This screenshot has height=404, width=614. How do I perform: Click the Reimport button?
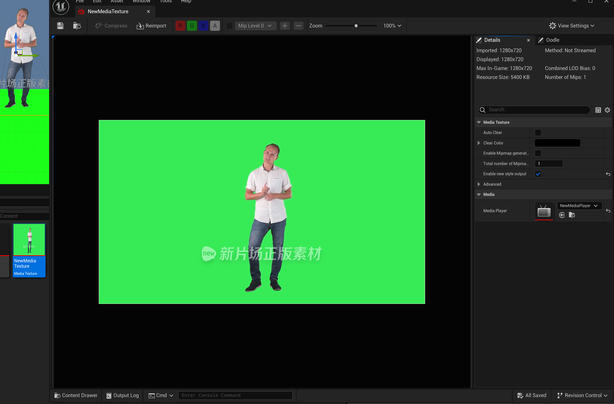click(151, 26)
